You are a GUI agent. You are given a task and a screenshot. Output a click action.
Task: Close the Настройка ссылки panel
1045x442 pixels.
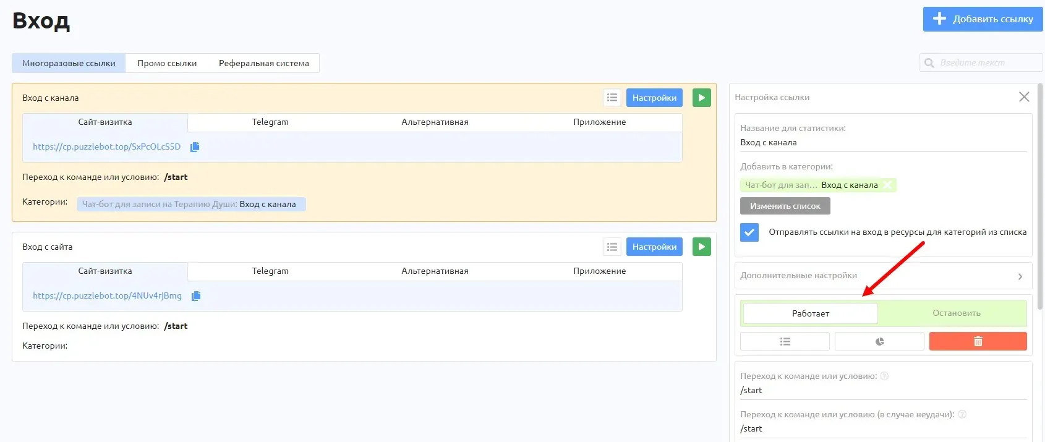tap(1024, 97)
